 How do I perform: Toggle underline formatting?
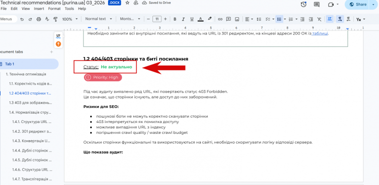(x=192, y=19)
